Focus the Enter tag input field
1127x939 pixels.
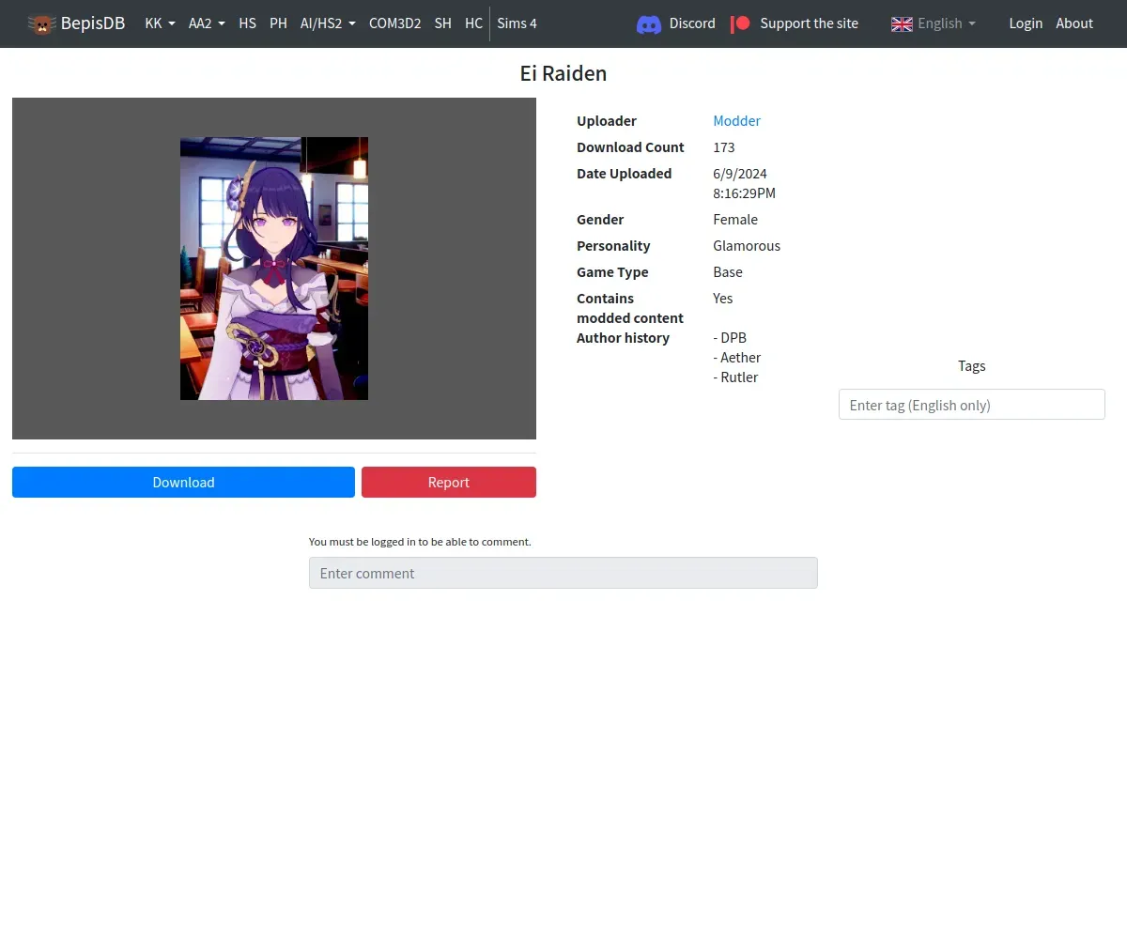coord(971,405)
